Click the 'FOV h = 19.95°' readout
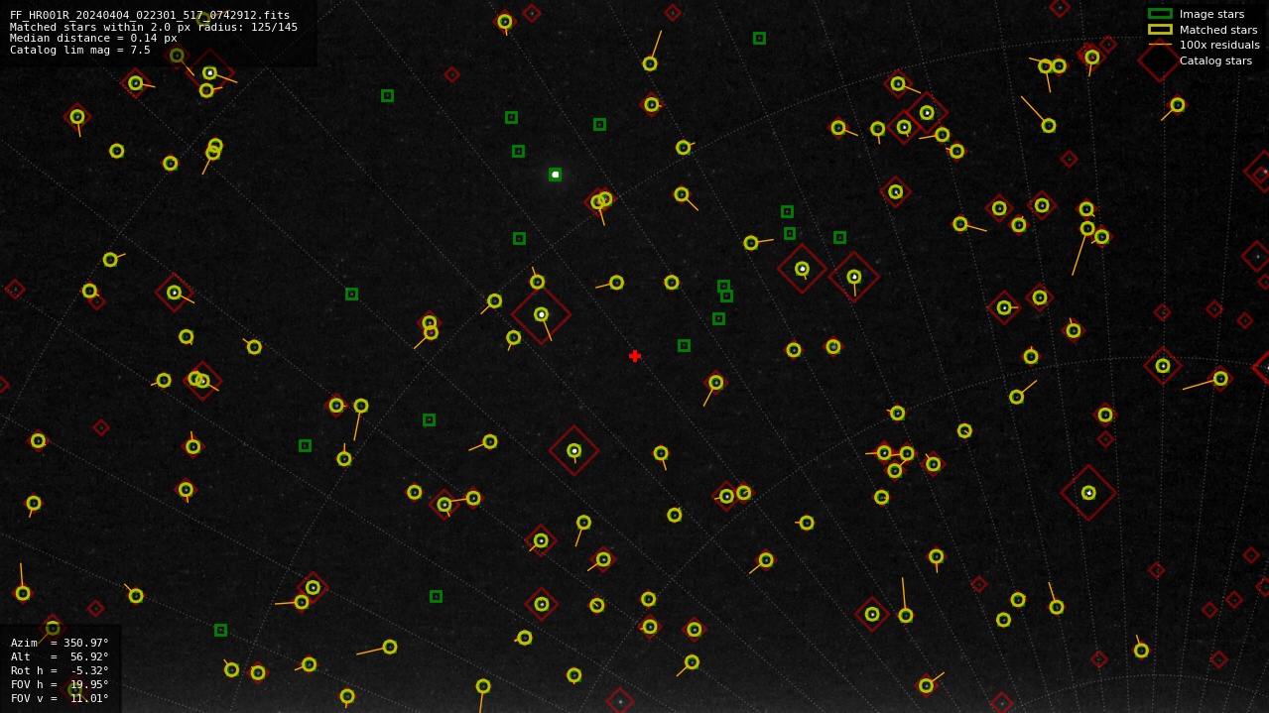 (x=60, y=684)
